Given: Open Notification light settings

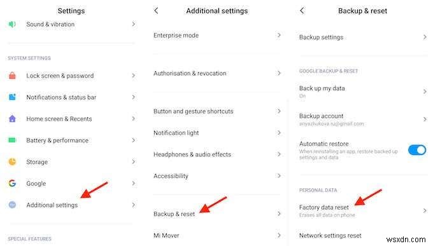Looking at the screenshot, I should [216, 133].
